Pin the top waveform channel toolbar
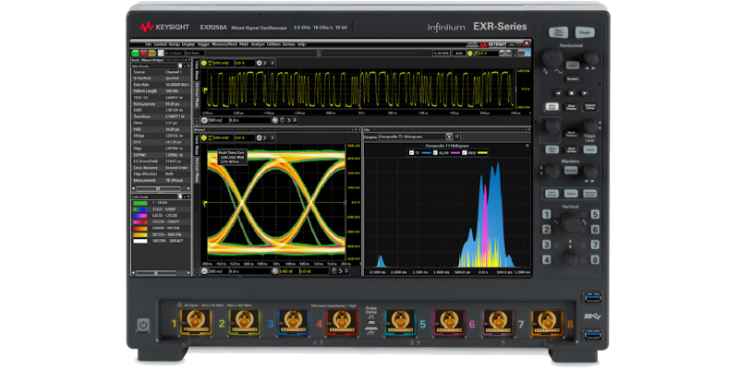 tap(273, 63)
